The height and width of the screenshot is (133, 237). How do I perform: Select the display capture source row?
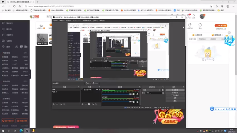point(91,89)
